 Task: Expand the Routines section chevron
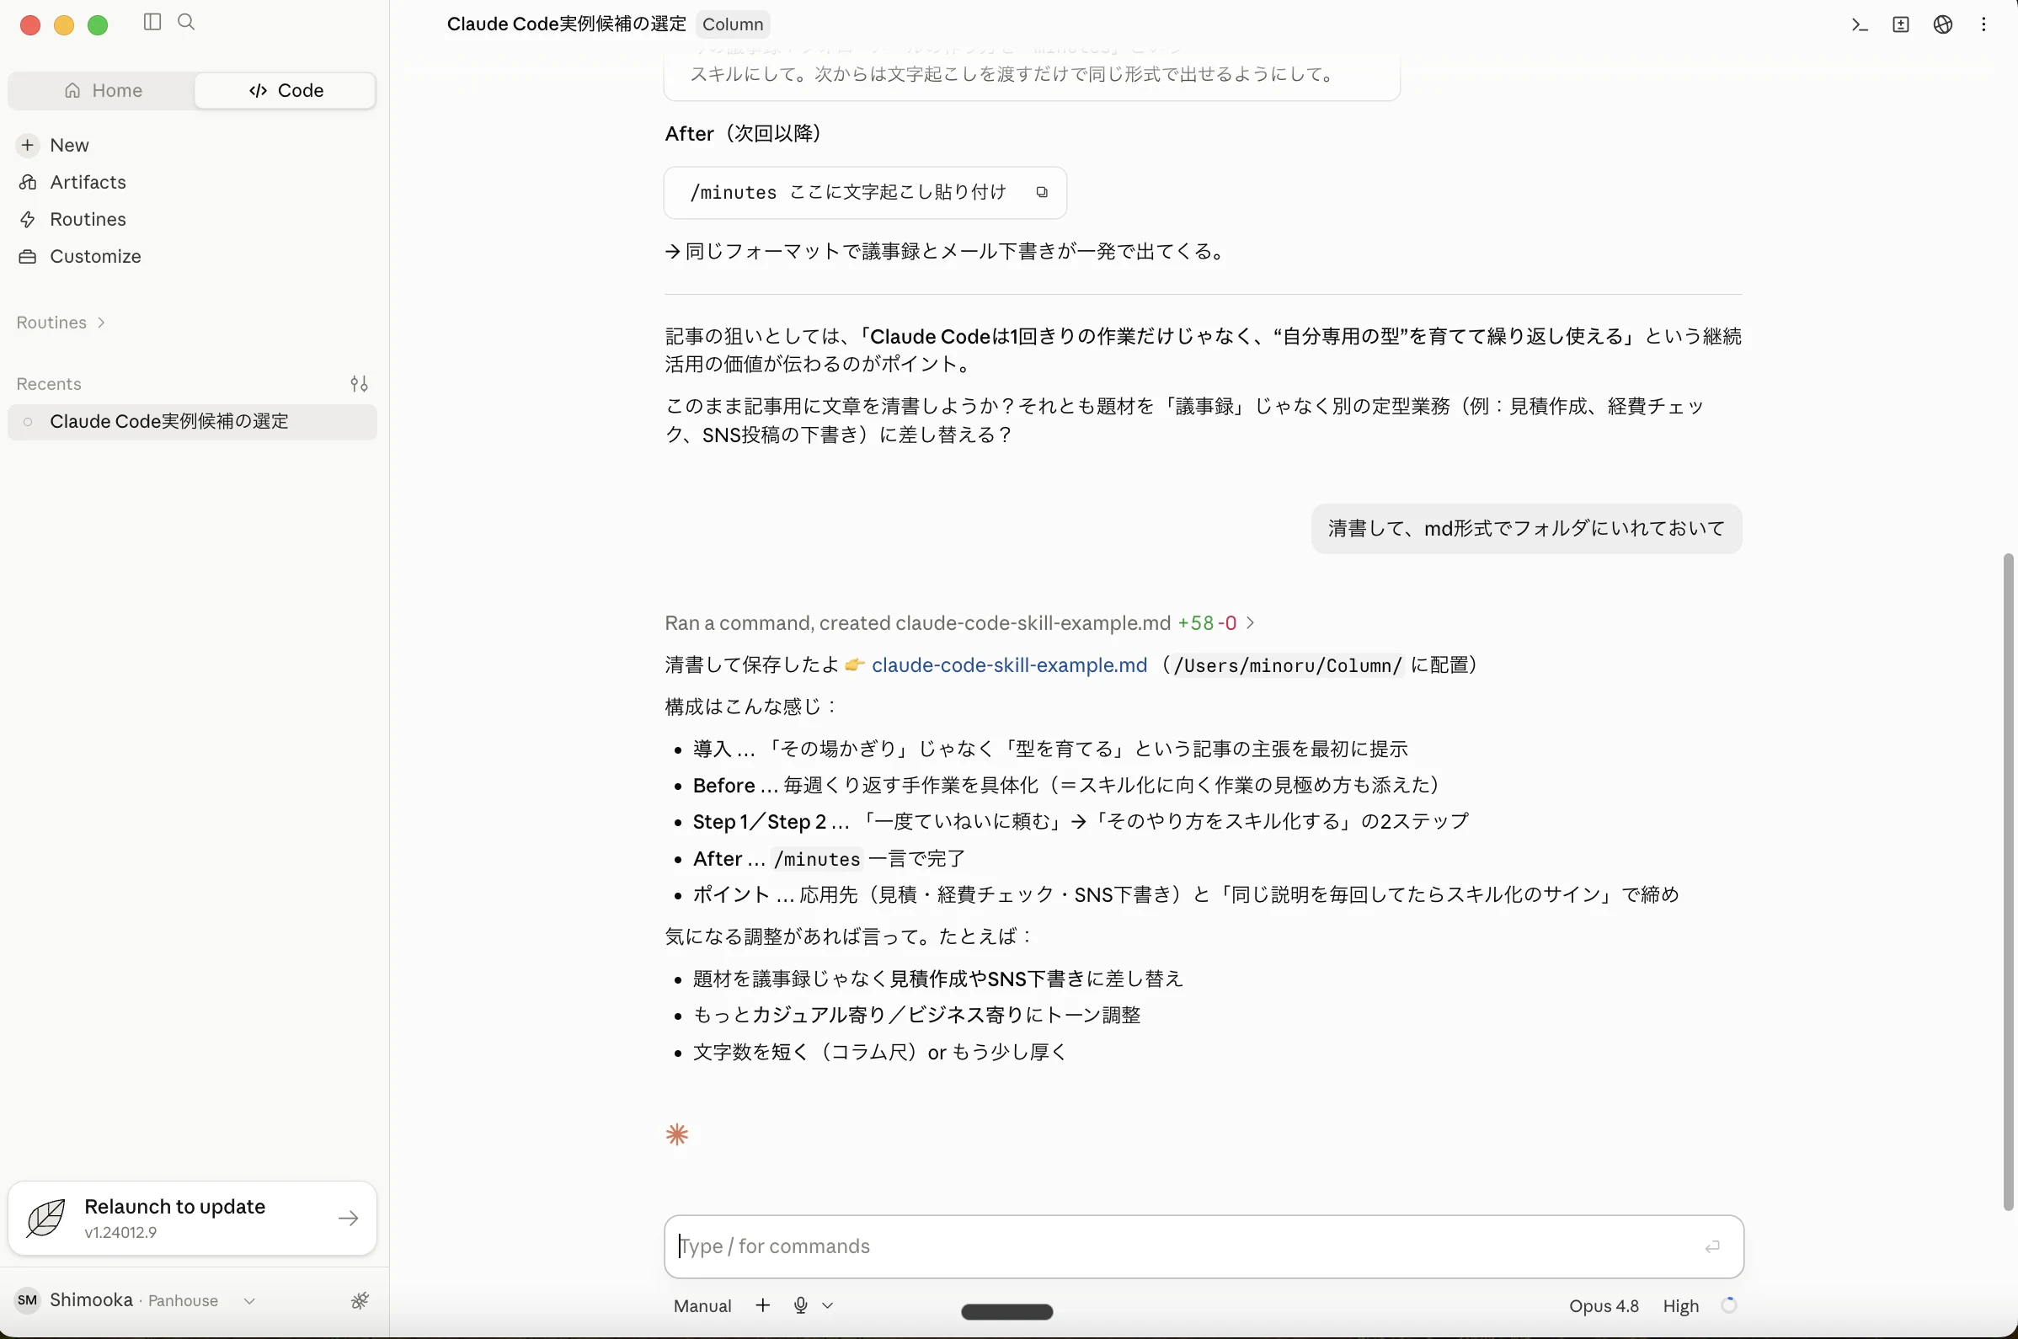[x=102, y=323]
